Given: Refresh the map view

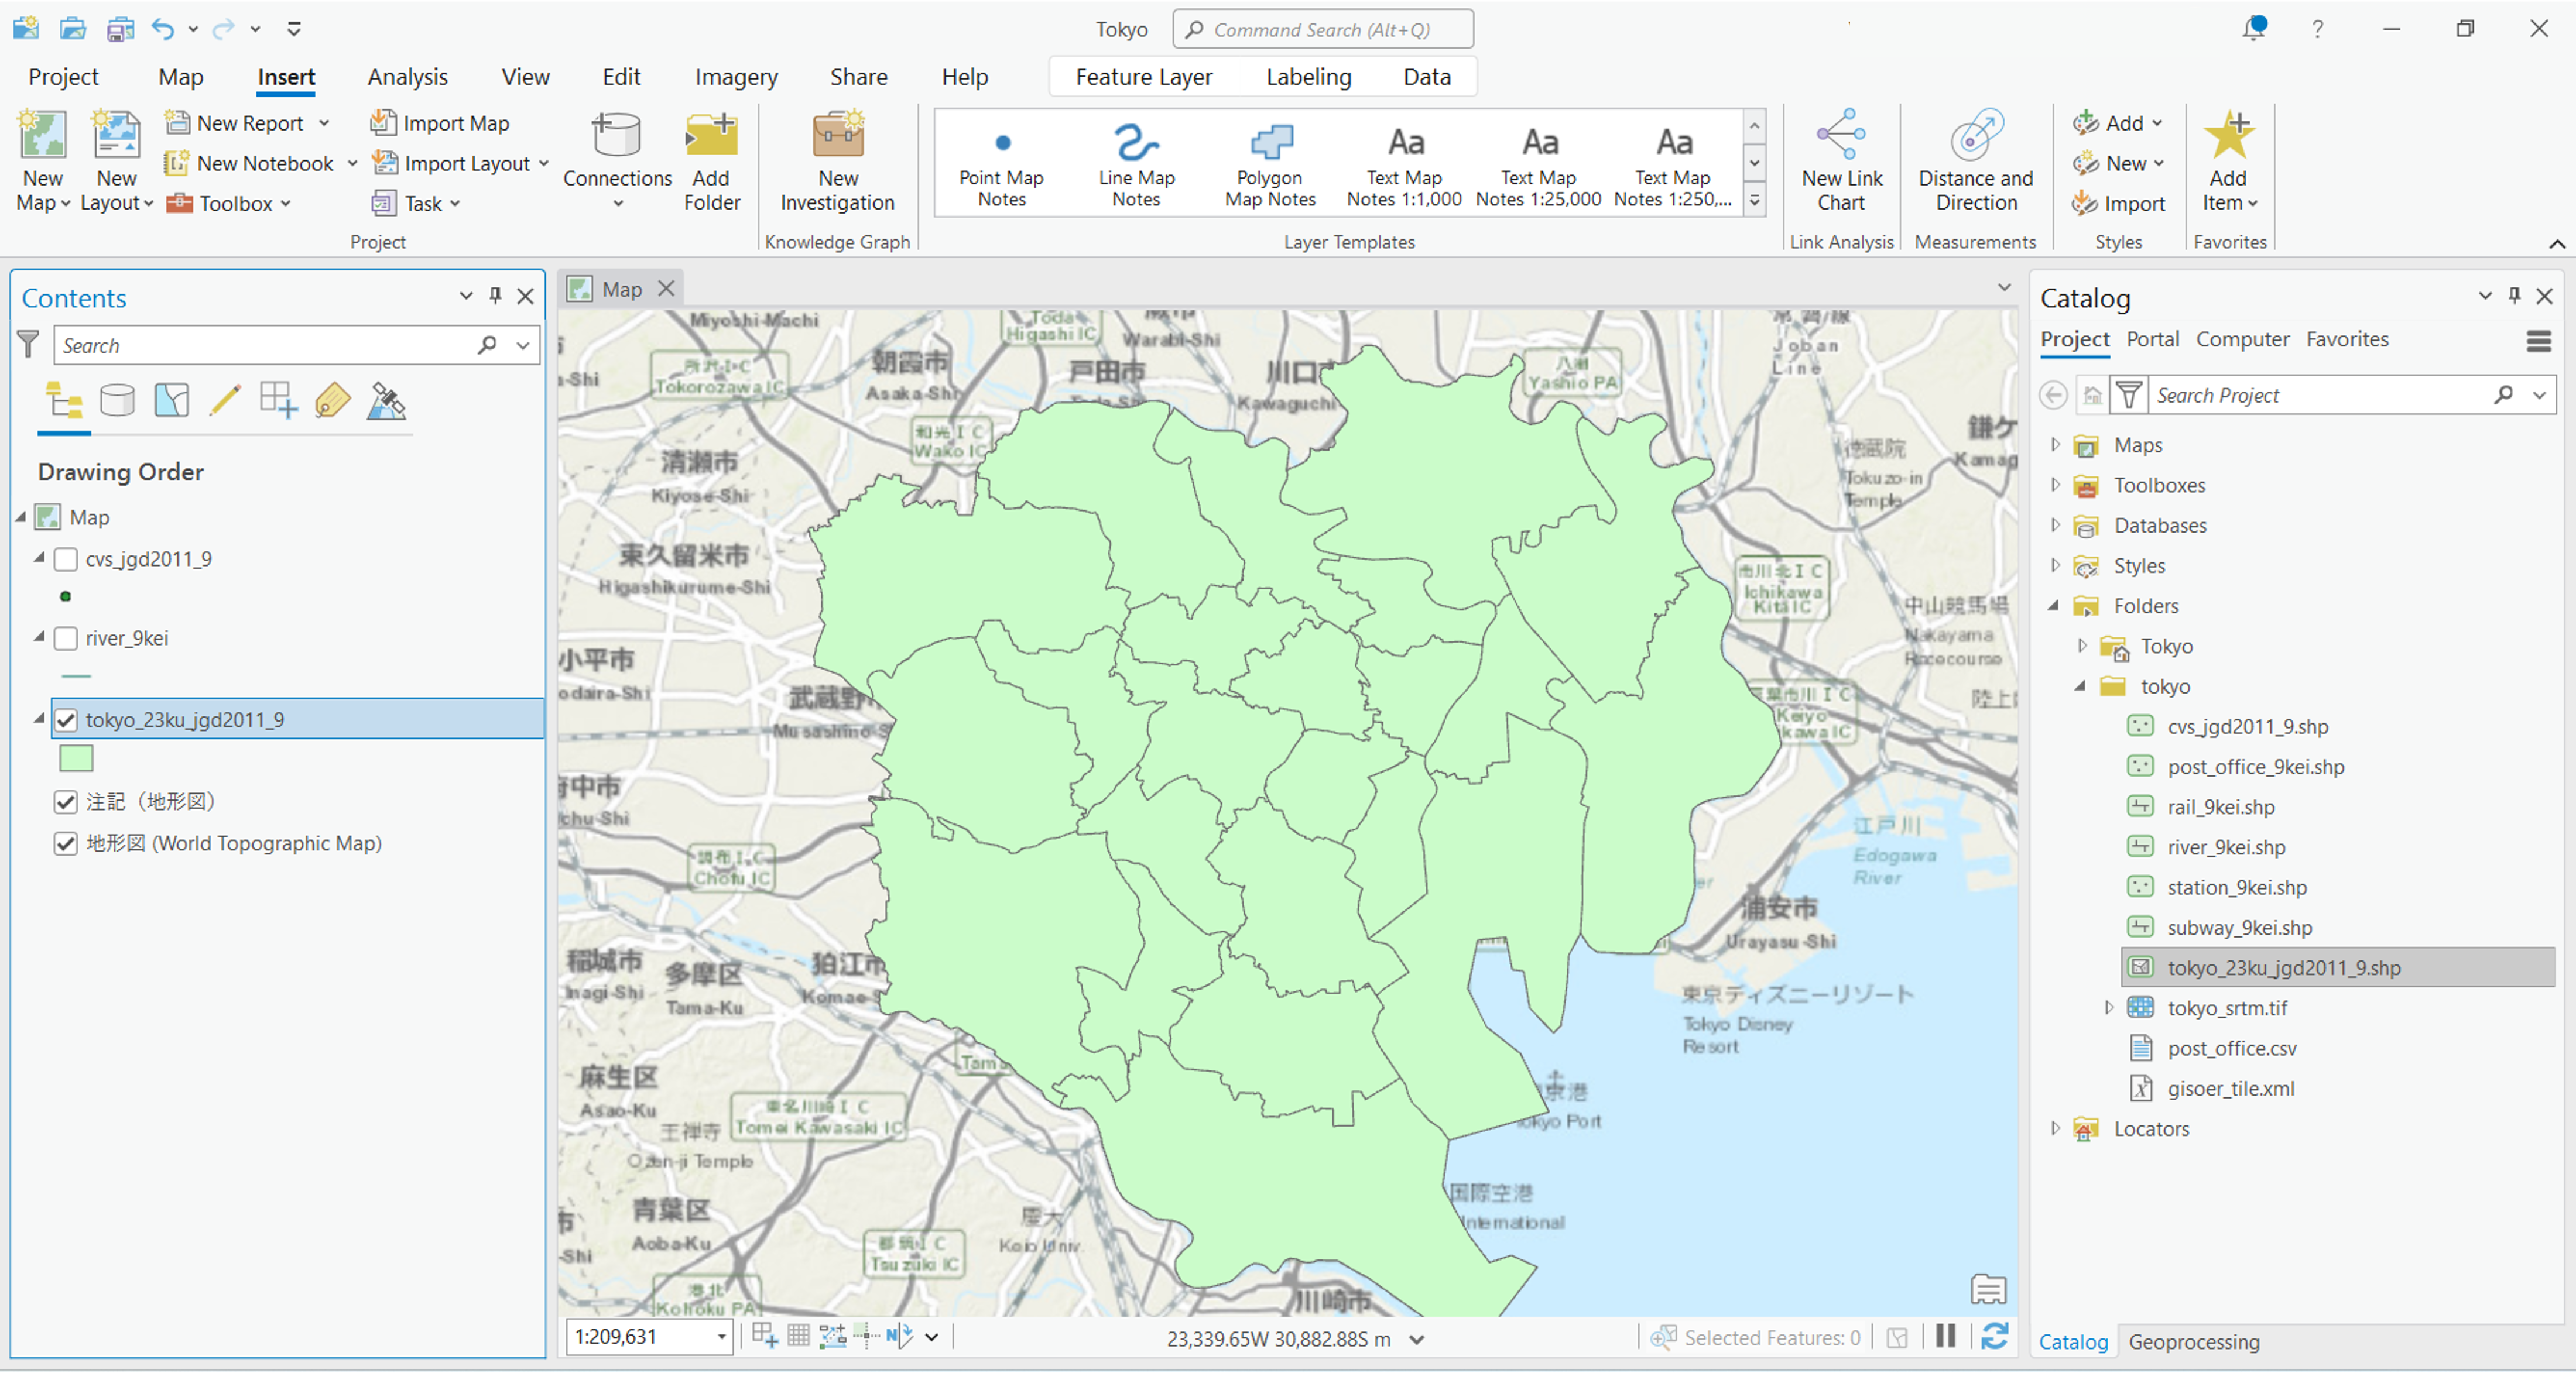Looking at the screenshot, I should pos(1995,1336).
